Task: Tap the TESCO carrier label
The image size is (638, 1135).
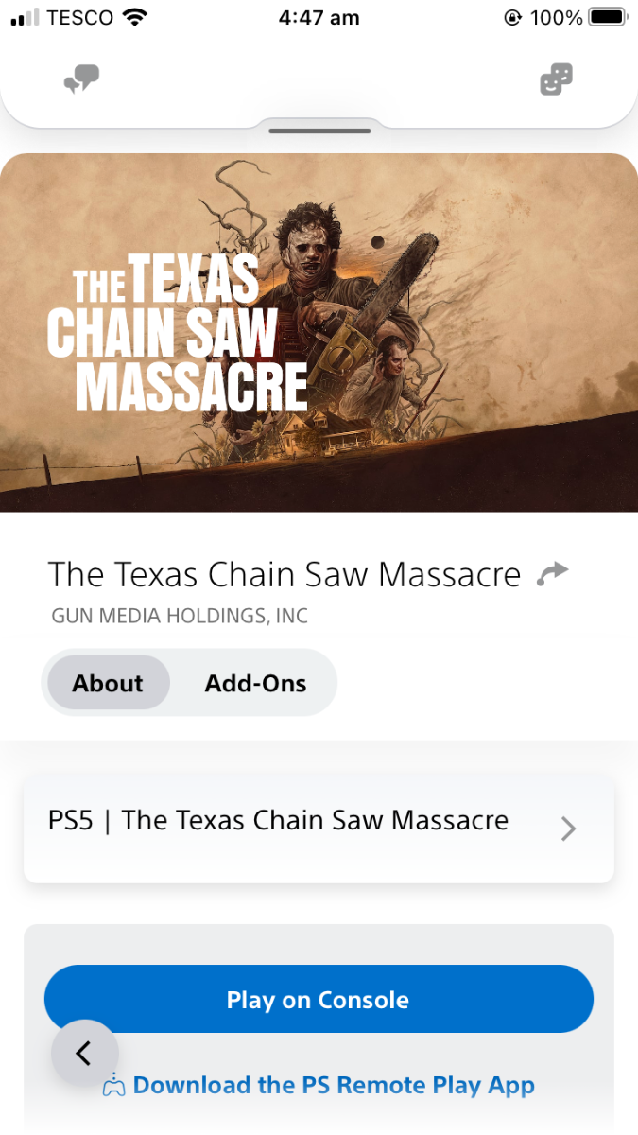Action: (80, 17)
